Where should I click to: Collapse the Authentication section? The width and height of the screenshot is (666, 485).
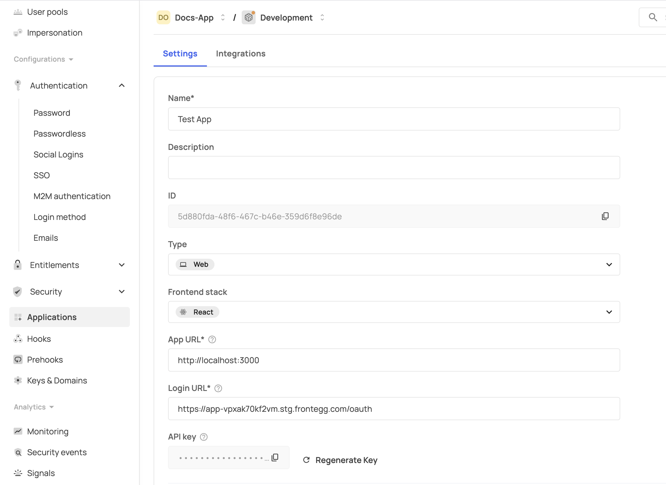tap(121, 86)
